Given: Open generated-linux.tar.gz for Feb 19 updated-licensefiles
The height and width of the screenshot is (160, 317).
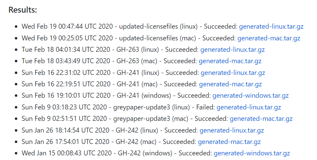Looking at the screenshot, I should pyautogui.click(x=271, y=27).
